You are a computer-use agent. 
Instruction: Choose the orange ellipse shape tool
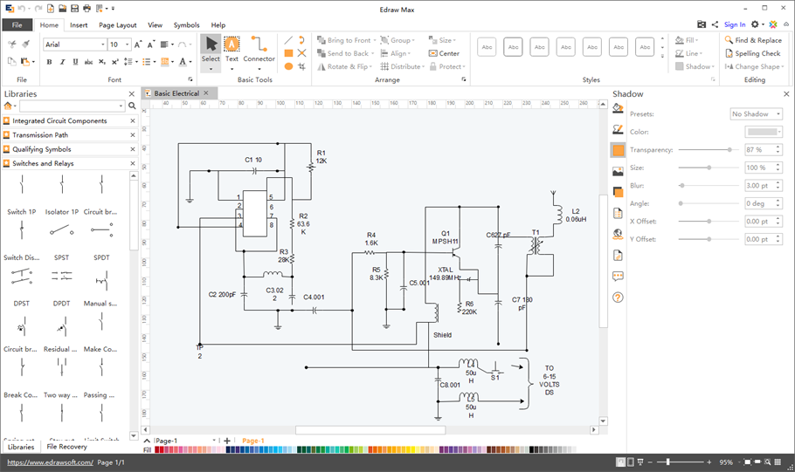288,66
